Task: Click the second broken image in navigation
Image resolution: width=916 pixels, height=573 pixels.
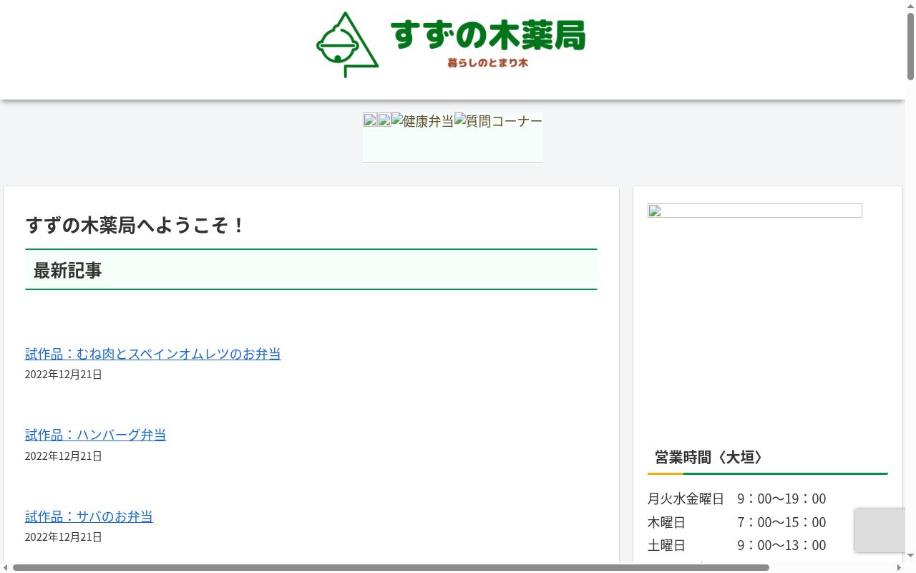Action: [x=384, y=120]
